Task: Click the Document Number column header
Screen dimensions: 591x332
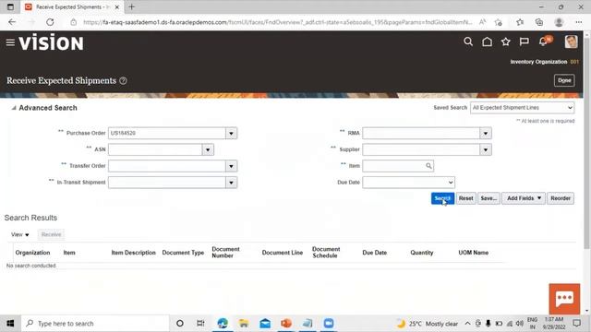Action: [x=225, y=252]
